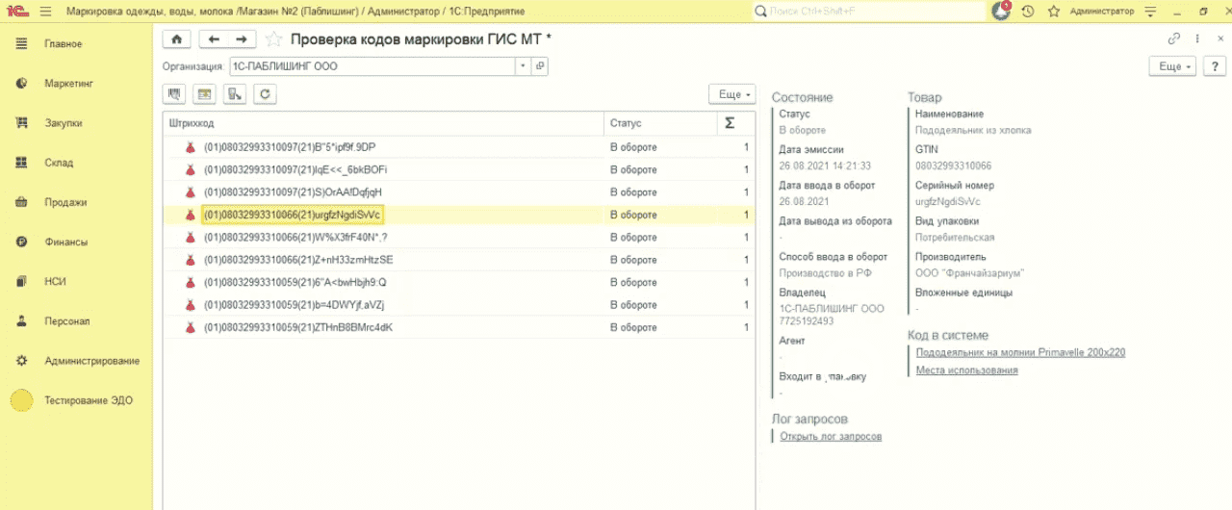
Task: Open the 1C main menu hamburger icon
Action: pos(45,11)
